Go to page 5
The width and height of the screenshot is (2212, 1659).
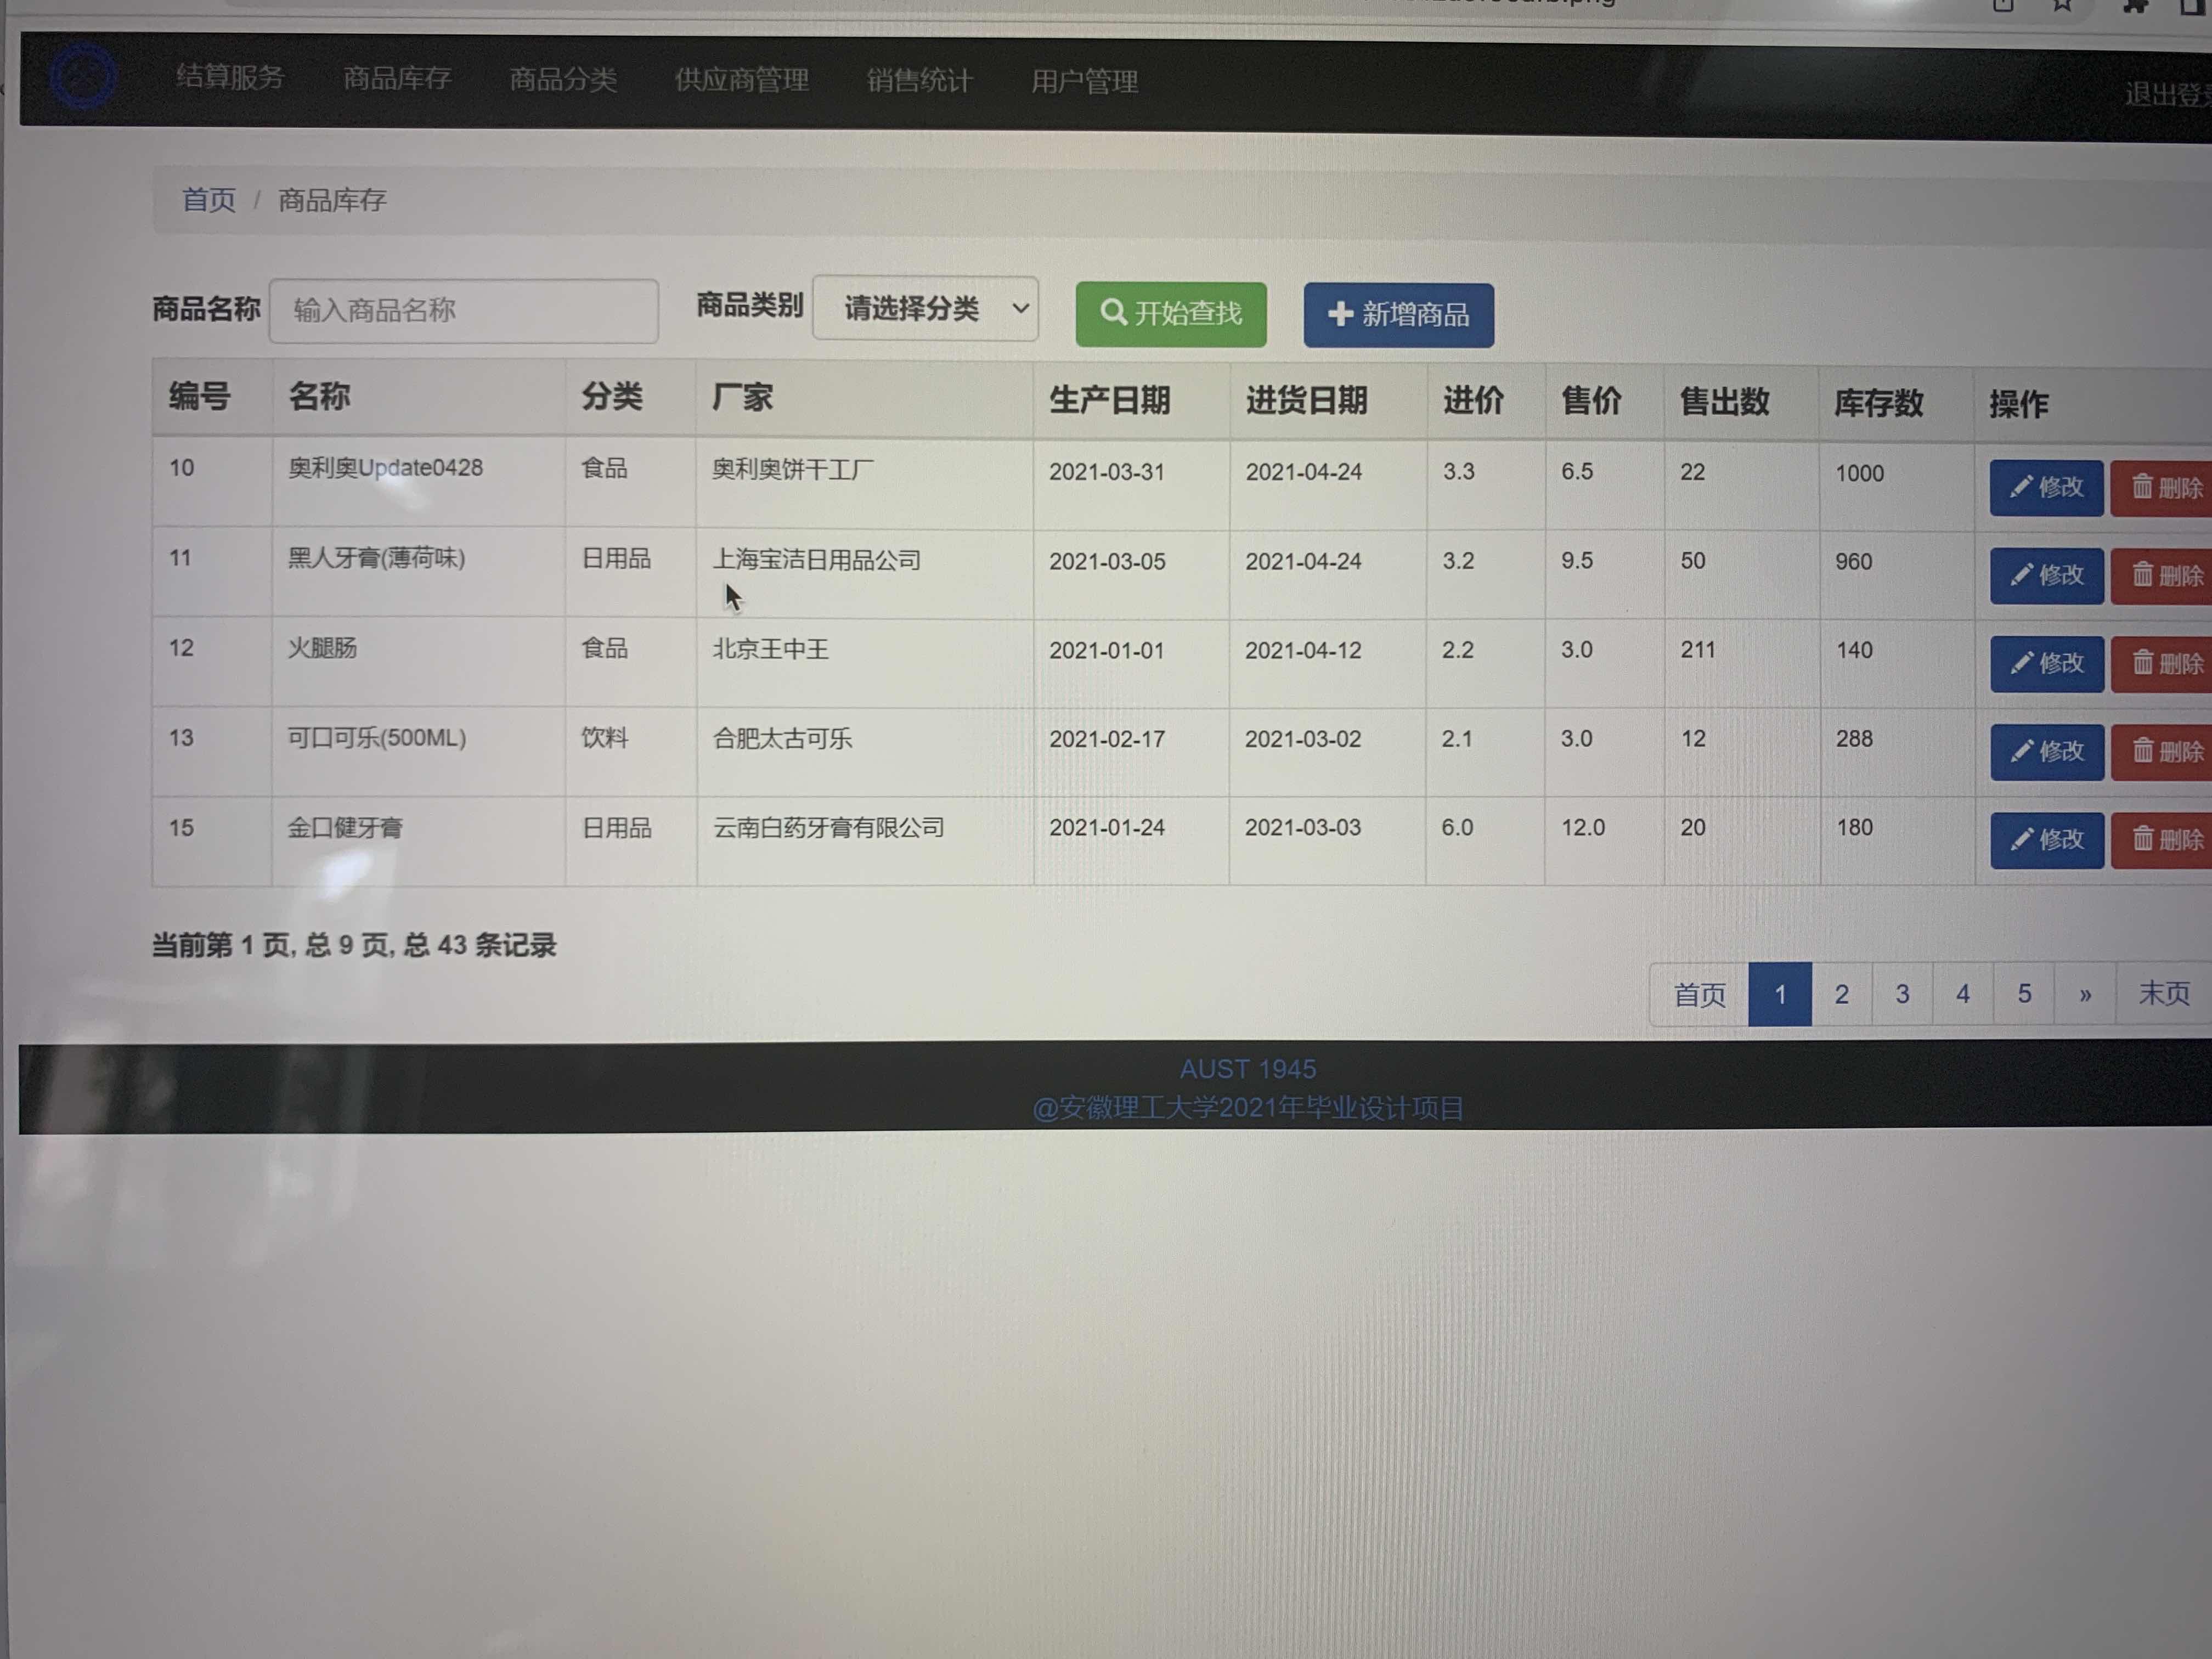tap(2024, 995)
